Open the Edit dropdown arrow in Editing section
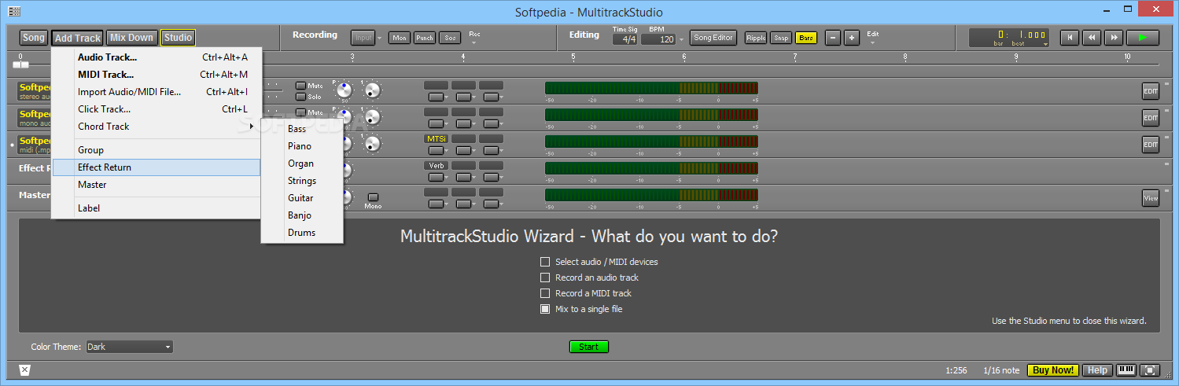The image size is (1179, 386). 872,43
